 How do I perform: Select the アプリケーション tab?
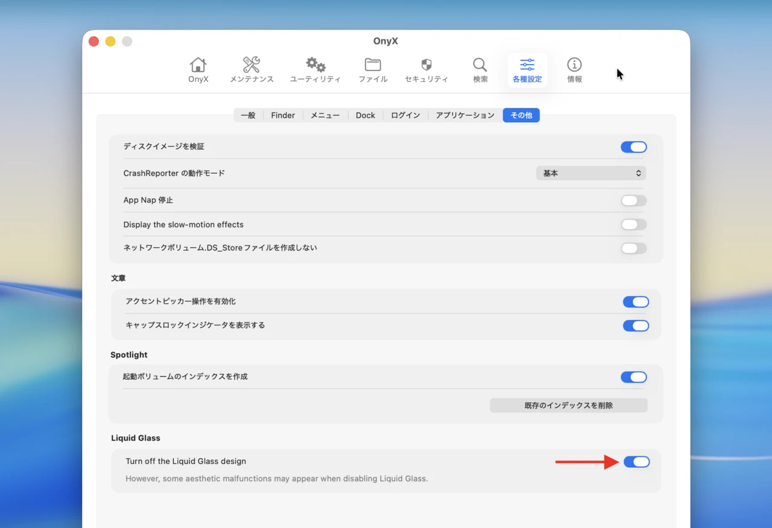[465, 115]
